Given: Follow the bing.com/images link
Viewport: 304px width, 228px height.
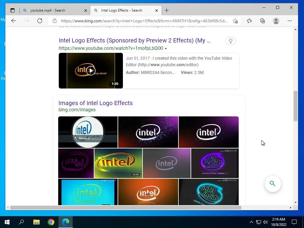Looking at the screenshot, I should [77, 110].
